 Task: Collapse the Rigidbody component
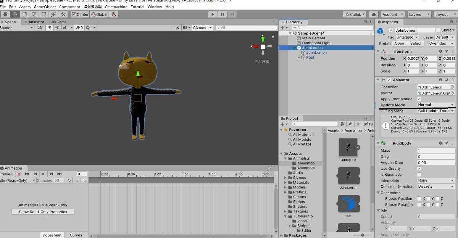(378, 143)
